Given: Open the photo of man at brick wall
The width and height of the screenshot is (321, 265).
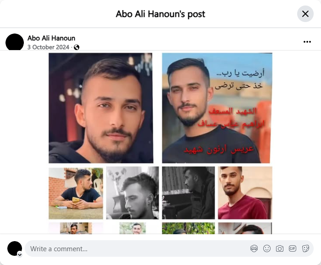Looking at the screenshot, I should [76, 193].
